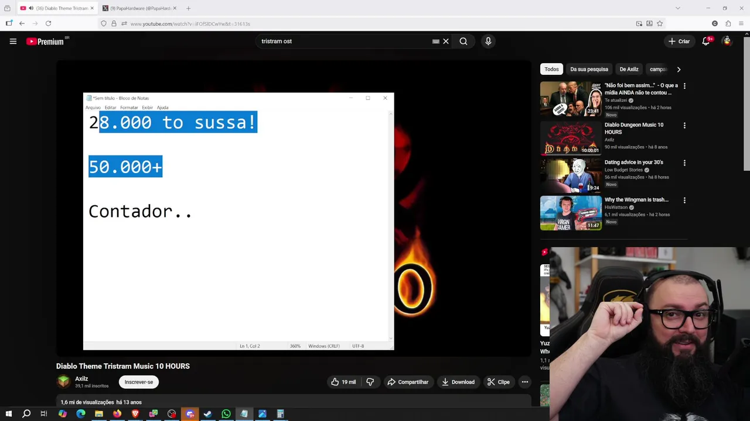This screenshot has height=421, width=750.
Task: Open the YouTube account avatar menu
Action: (727, 41)
